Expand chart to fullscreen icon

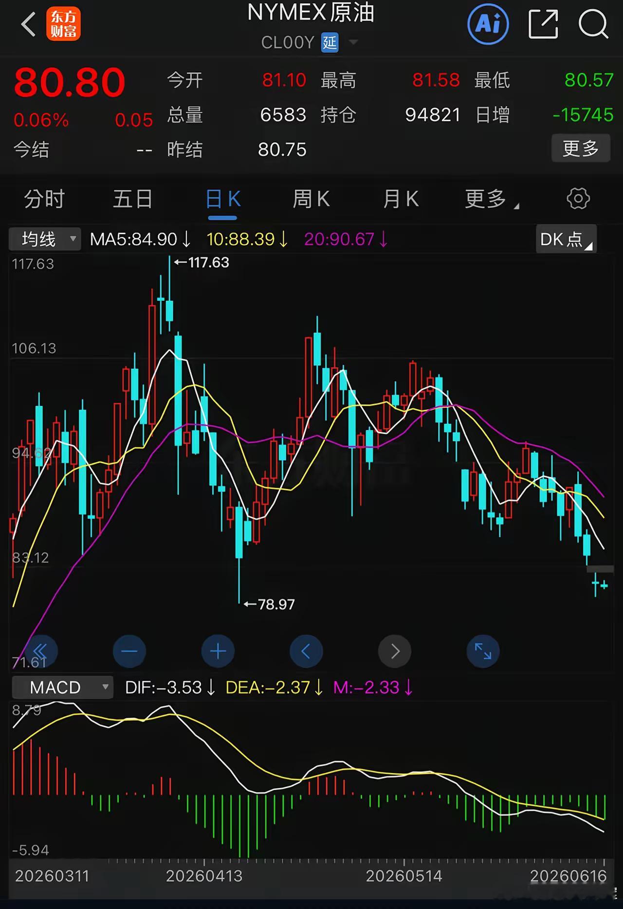pyautogui.click(x=483, y=651)
